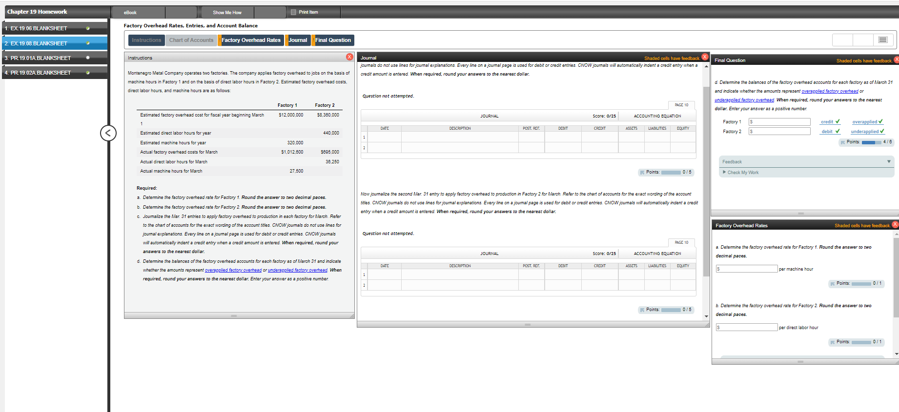Screen dimensions: 899x412
Task: Click points flag icon for Factory 1 rate
Action: (833, 284)
